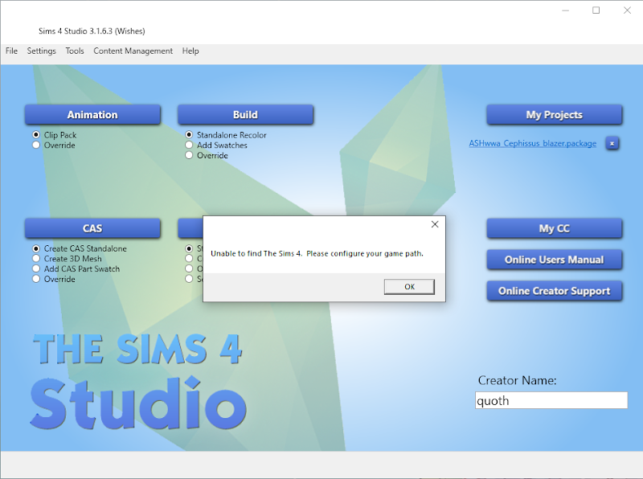Click the Creator Name input field

551,400
